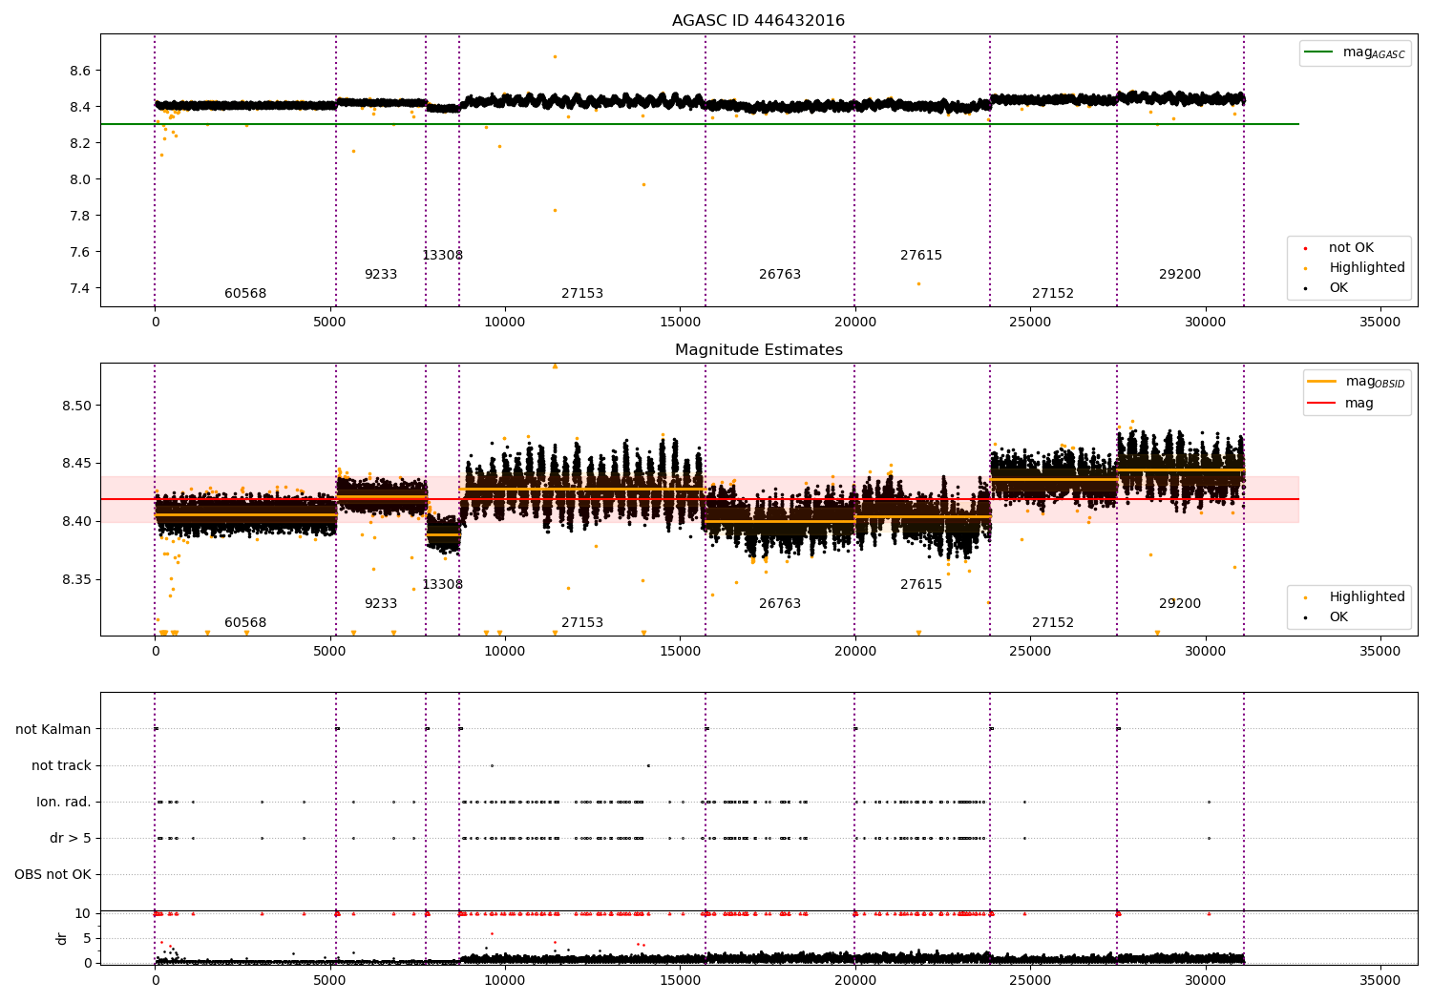Select the orange mag OBSID legend entry
1432x1002 pixels.
(x=1357, y=382)
